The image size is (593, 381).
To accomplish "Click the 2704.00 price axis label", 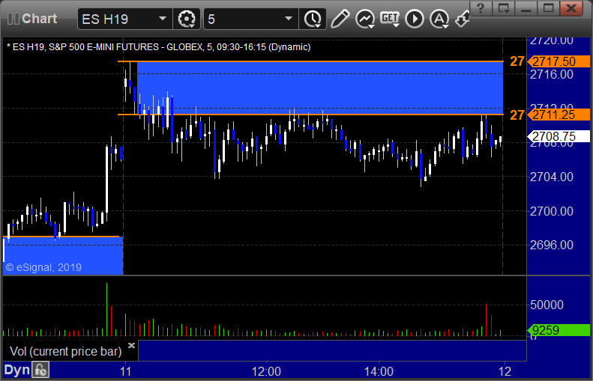I will (x=552, y=177).
